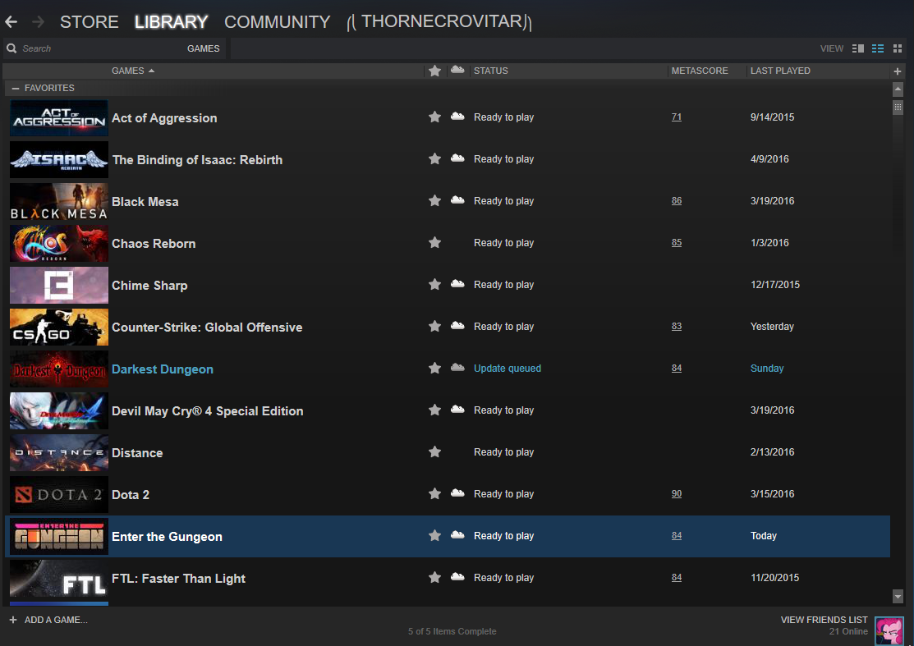
Task: Click the Counter-Strike cloud icon
Action: [x=457, y=326]
